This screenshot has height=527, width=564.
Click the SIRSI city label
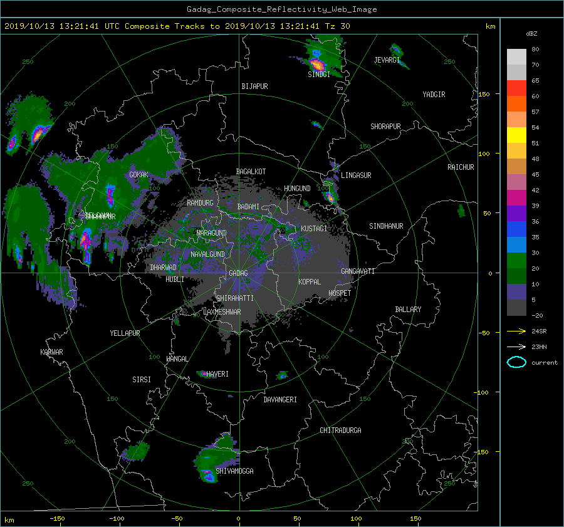[x=142, y=380]
